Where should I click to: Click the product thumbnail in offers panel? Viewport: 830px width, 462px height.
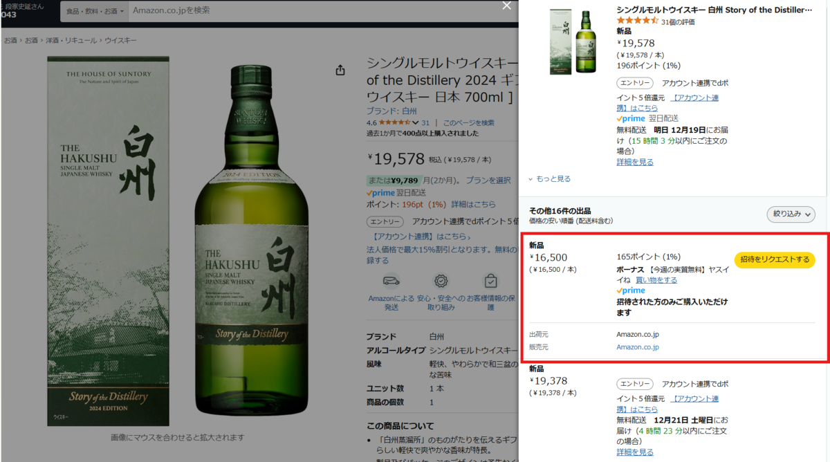[574, 42]
